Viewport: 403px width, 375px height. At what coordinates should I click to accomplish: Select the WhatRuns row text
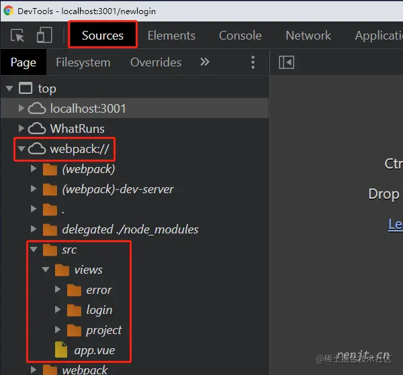click(x=77, y=129)
